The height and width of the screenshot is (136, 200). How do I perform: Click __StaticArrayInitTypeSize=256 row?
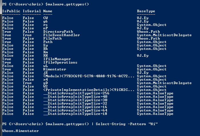tap(88, 93)
